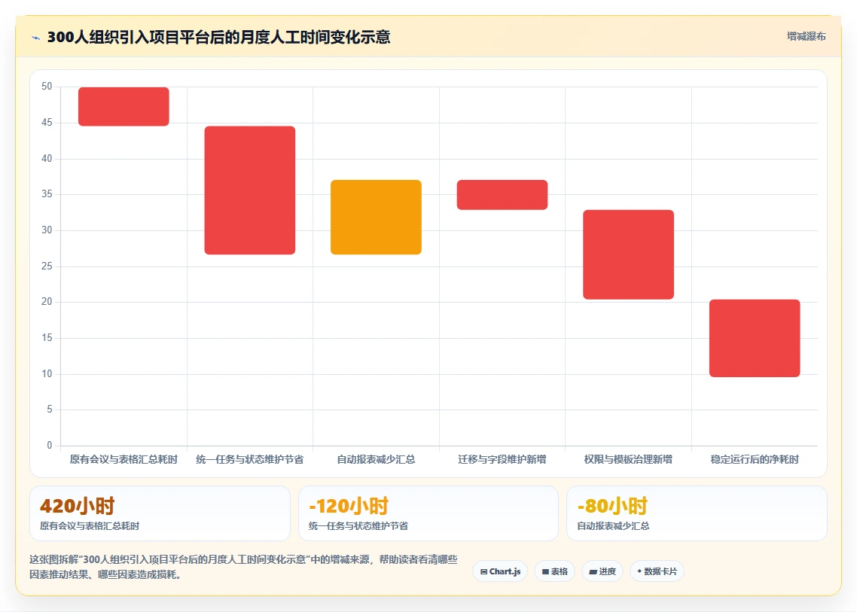The image size is (857, 612).
Task: Click the red bar for 权限与模板治理新增
Action: pos(629,254)
